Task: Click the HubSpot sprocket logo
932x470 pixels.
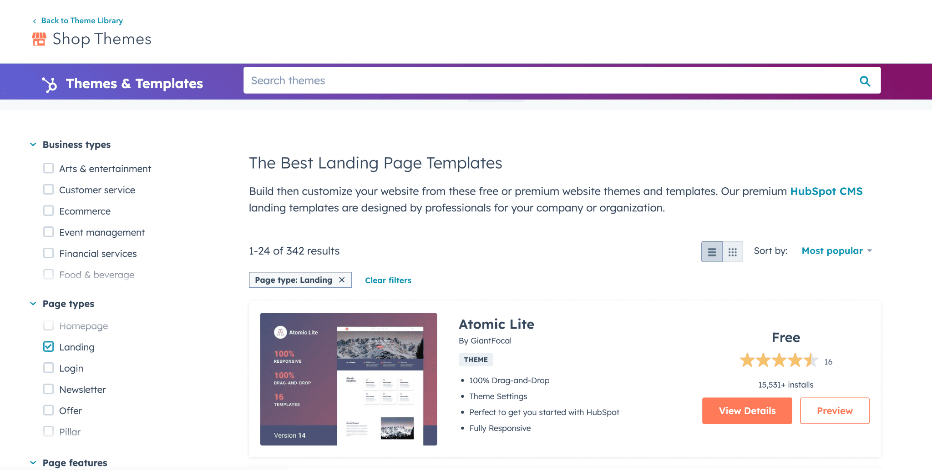Action: coord(50,84)
